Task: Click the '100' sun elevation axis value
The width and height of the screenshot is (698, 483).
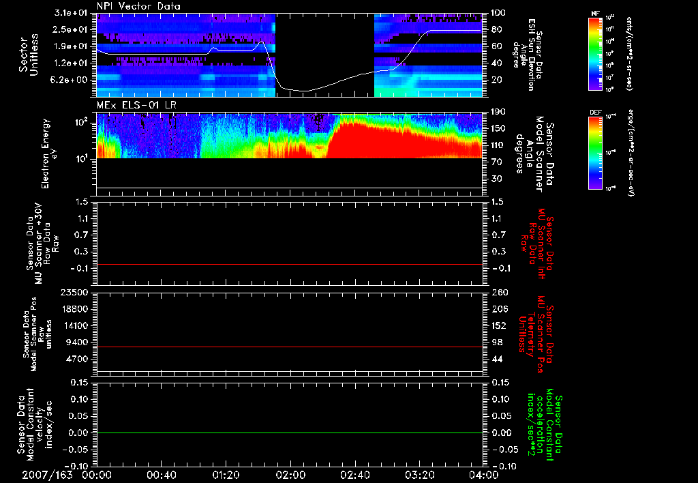Action: [x=498, y=13]
